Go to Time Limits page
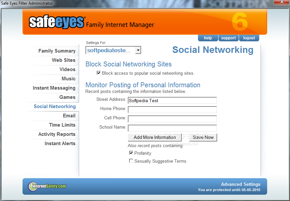 coord(62,125)
